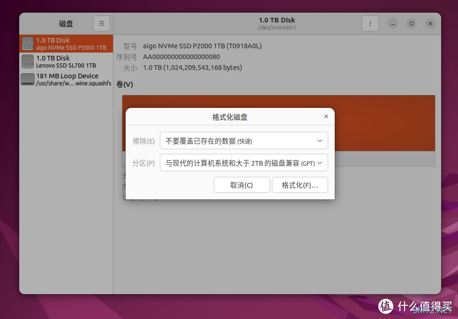Click the 格式化磁盘 dialog title

230,117
